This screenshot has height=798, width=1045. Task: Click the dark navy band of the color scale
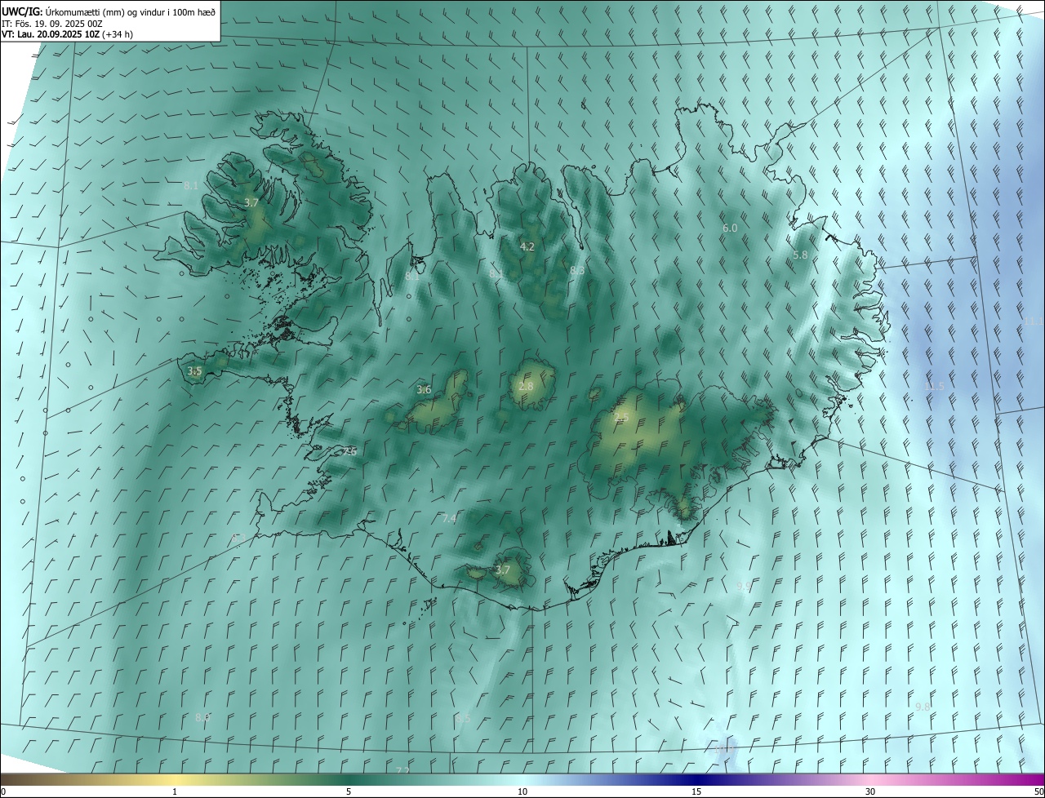[x=696, y=779]
